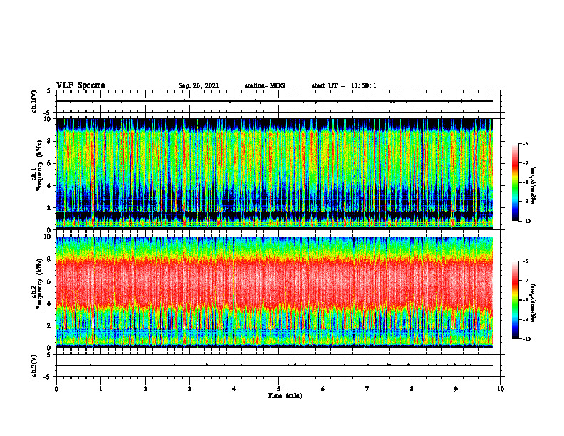The width and height of the screenshot is (564, 436).
Task: Click tick label "3" on the Time axis
Action: [189, 389]
